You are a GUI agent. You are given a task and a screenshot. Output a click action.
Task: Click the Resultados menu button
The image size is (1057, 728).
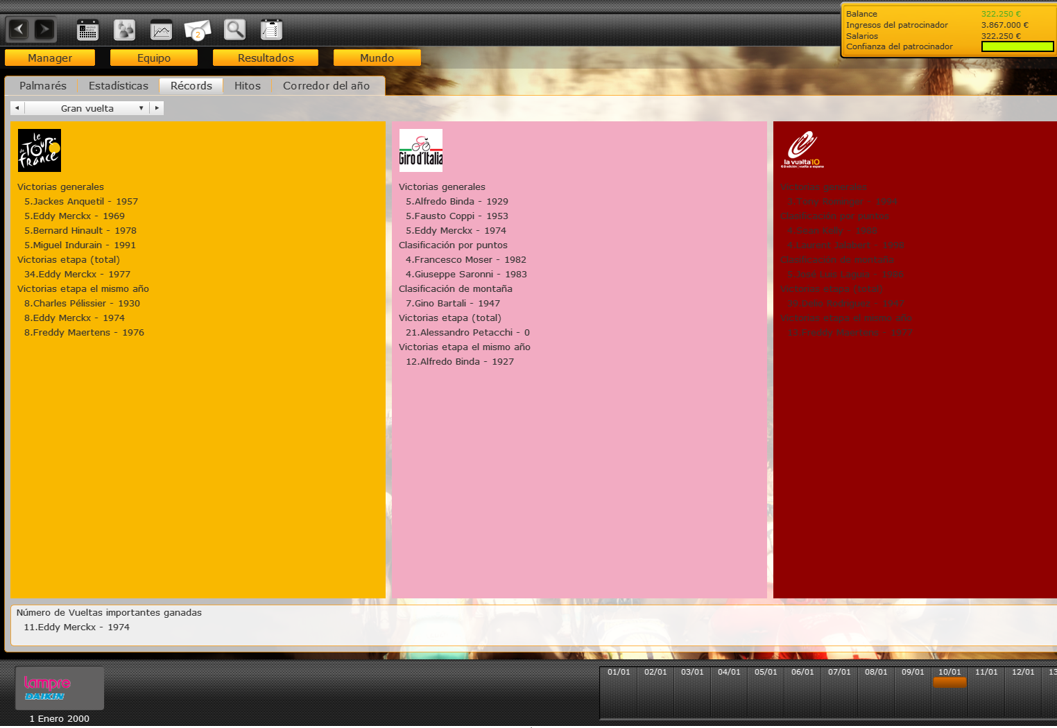266,58
